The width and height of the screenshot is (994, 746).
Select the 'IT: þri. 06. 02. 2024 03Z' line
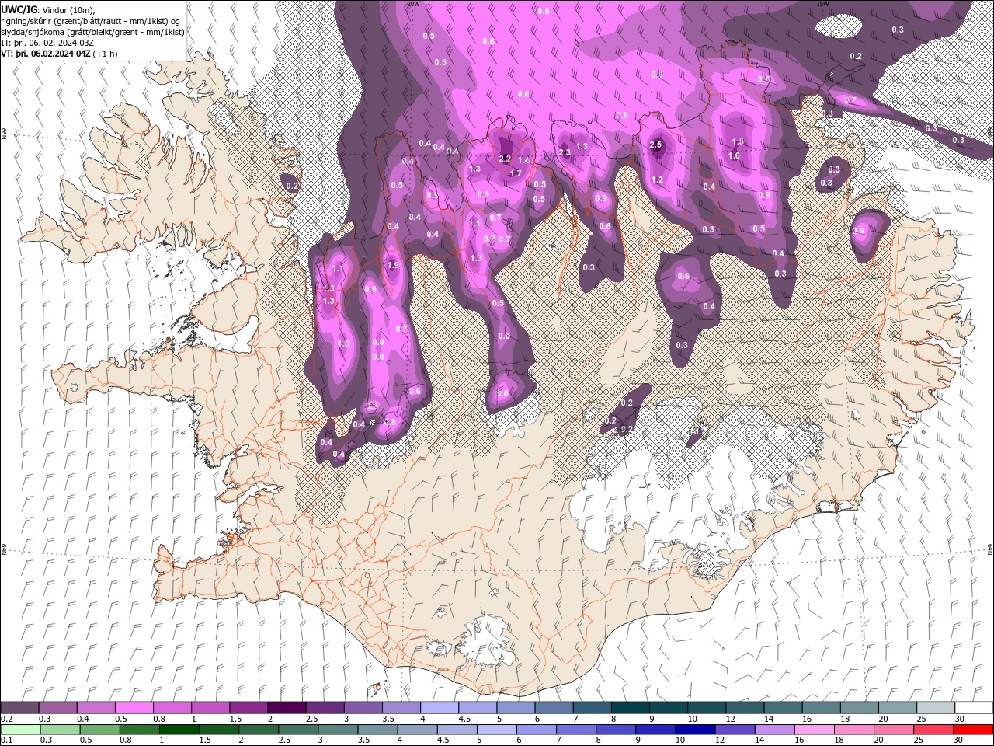(48, 43)
